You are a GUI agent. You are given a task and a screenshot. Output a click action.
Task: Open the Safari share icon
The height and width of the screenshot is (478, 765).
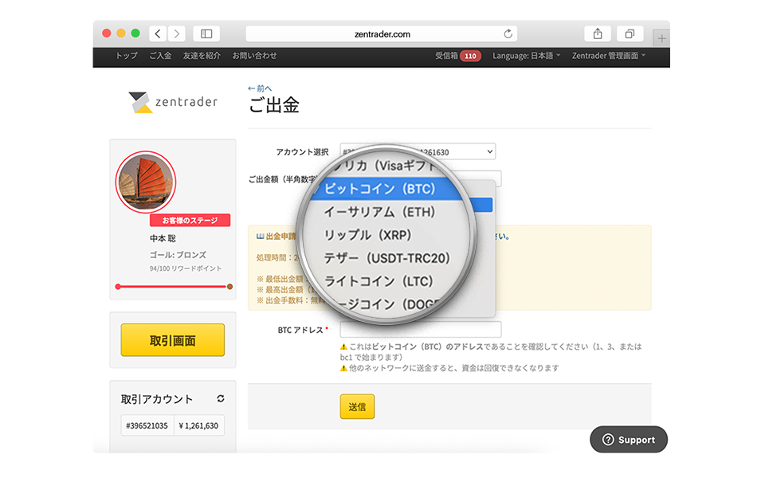click(598, 33)
